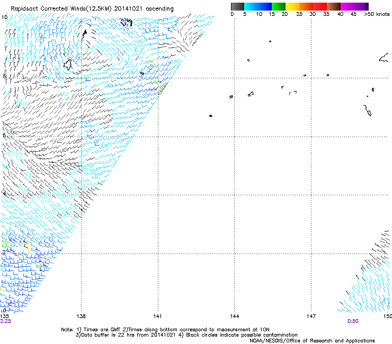392x344 pixels.
Task: Click the purple '2:25' pass time label
Action: 5,321
